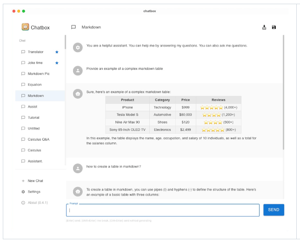Click the $80,000 price cell

coord(186,115)
